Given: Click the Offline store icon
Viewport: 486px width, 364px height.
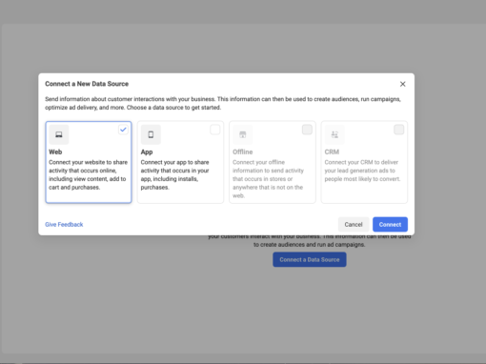Looking at the screenshot, I should (x=243, y=134).
